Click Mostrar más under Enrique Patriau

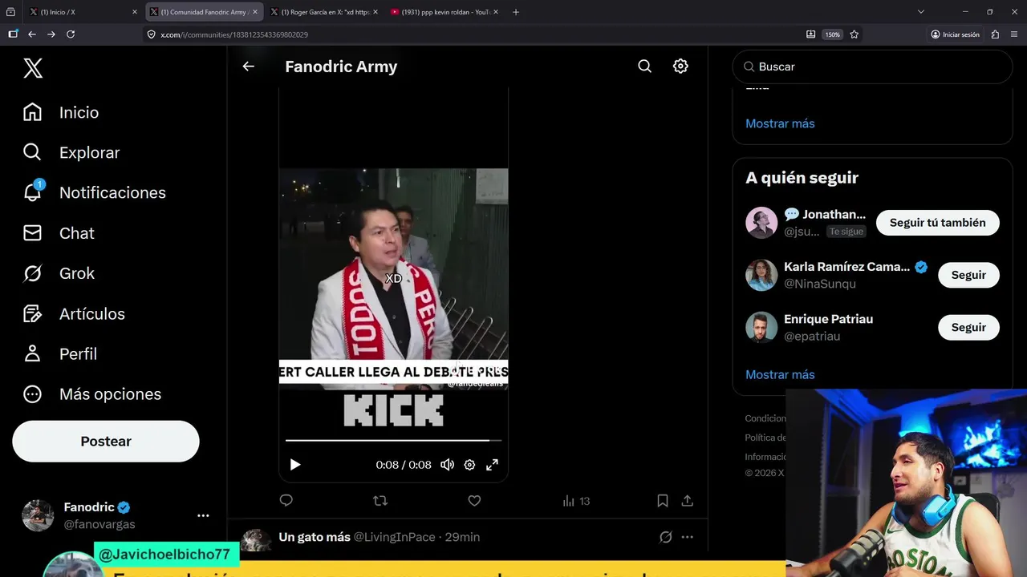click(x=780, y=374)
